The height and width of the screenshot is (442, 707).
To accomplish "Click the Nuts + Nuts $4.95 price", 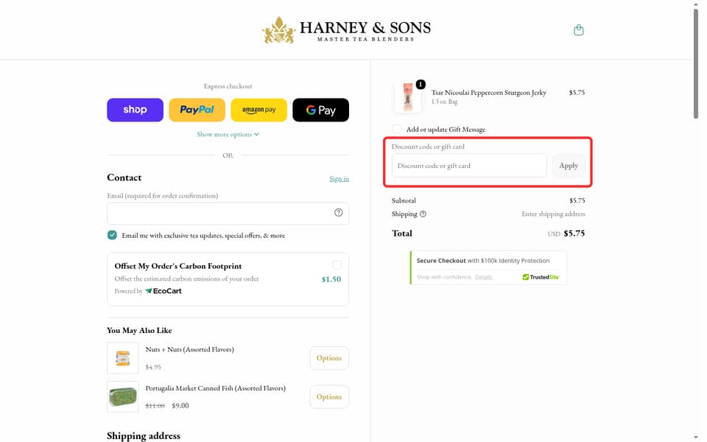I will pos(153,367).
